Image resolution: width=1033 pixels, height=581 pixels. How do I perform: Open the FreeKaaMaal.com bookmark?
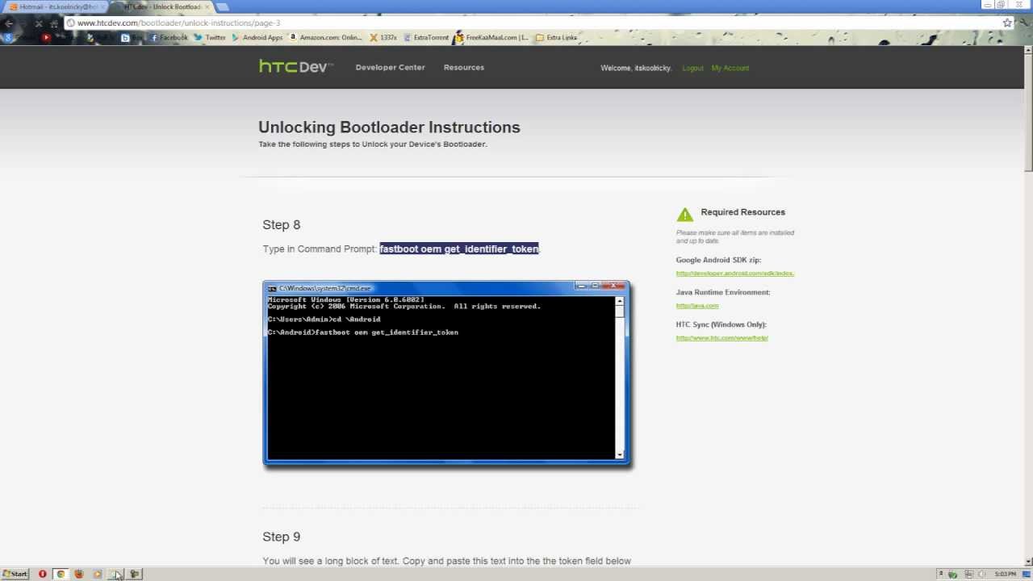point(491,37)
